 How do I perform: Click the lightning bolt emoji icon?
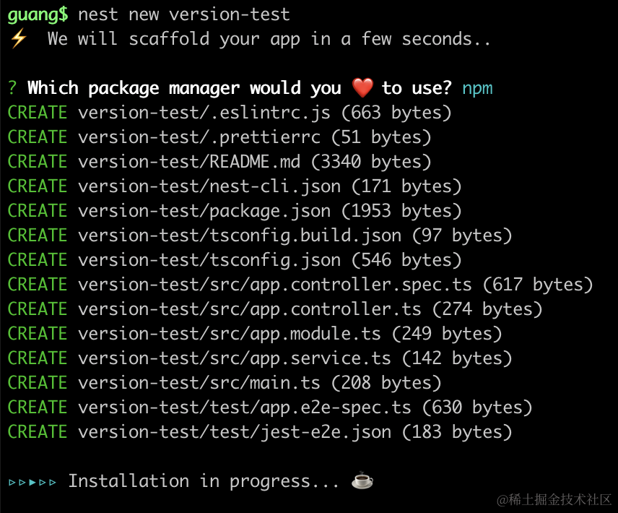click(x=18, y=39)
